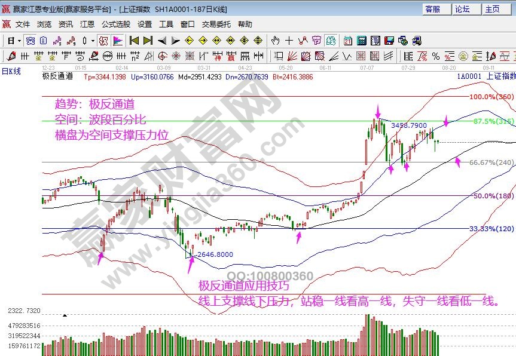The height and width of the screenshot is (356, 516).
Task: Select the percent sign tool
Action: point(435,56)
